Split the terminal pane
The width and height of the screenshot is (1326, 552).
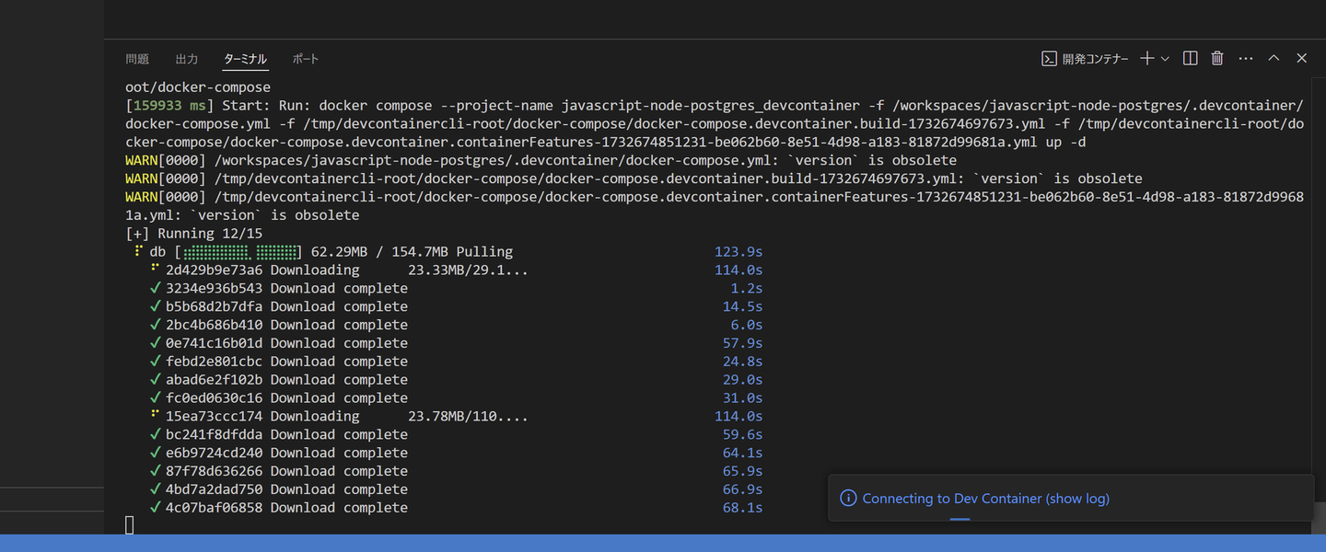tap(1190, 59)
